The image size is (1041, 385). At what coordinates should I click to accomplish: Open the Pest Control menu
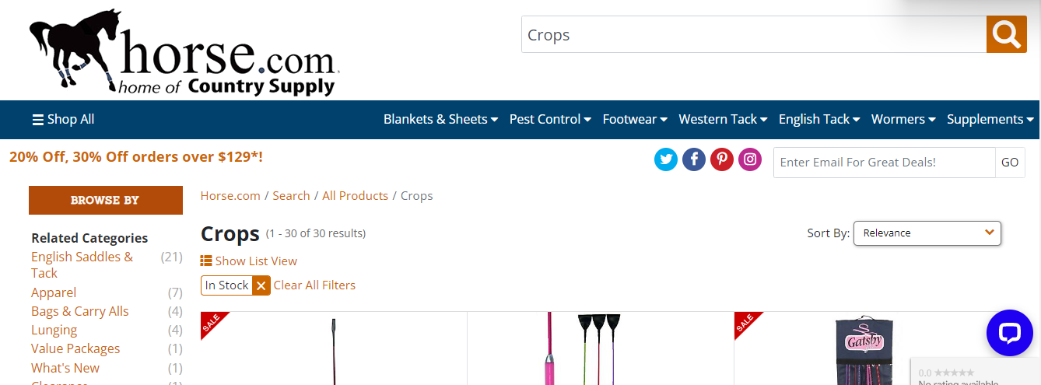point(550,119)
